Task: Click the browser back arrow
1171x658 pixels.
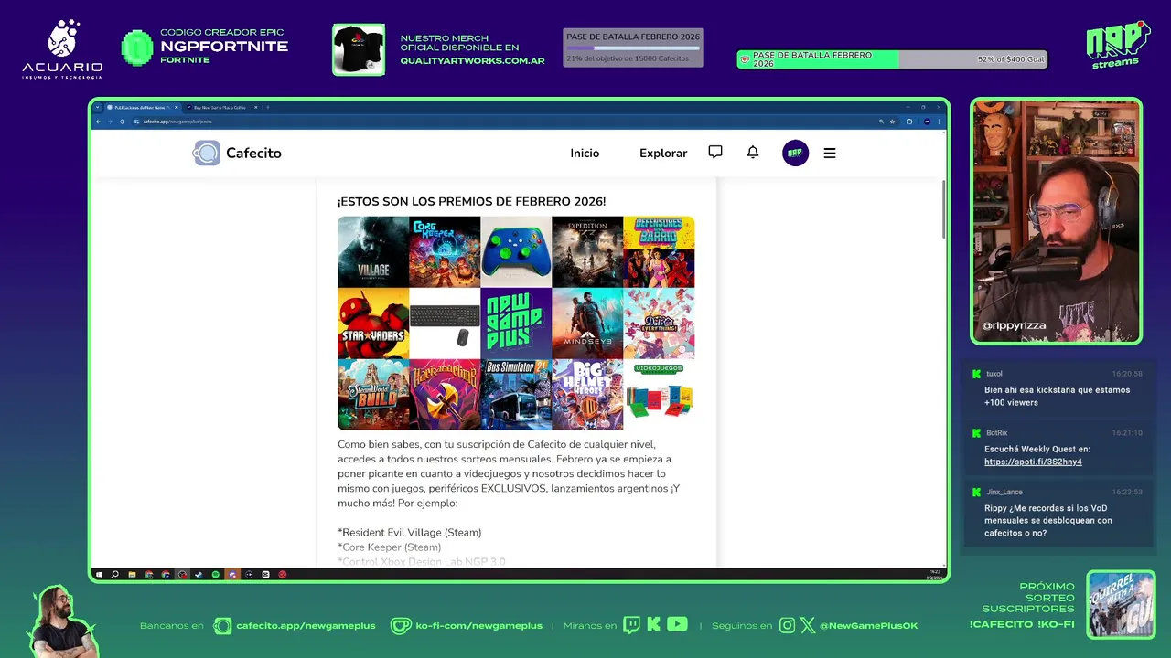Action: tap(99, 122)
